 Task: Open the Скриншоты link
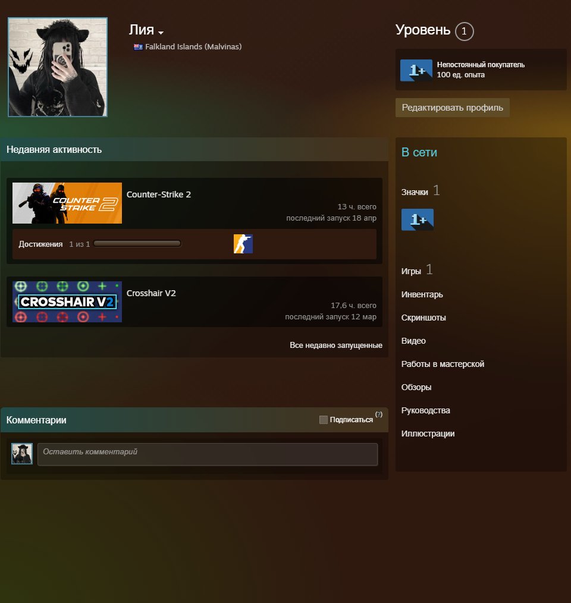pyautogui.click(x=423, y=318)
